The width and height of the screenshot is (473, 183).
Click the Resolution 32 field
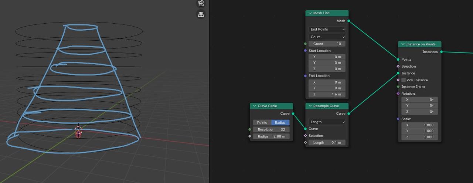click(x=272, y=129)
